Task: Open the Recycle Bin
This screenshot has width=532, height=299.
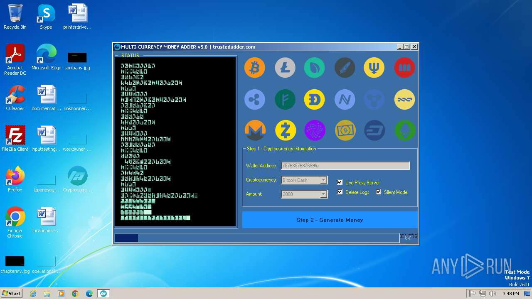Action: [x=15, y=17]
